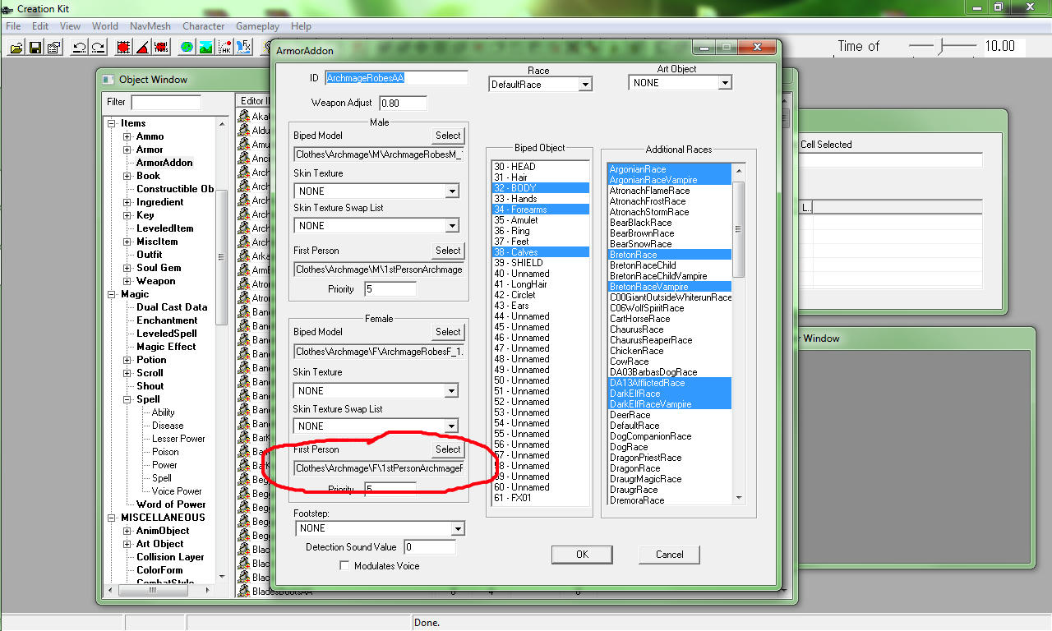Viewport: 1052px width, 631px height.
Task: Click the Detection Sound Value field
Action: [x=430, y=547]
